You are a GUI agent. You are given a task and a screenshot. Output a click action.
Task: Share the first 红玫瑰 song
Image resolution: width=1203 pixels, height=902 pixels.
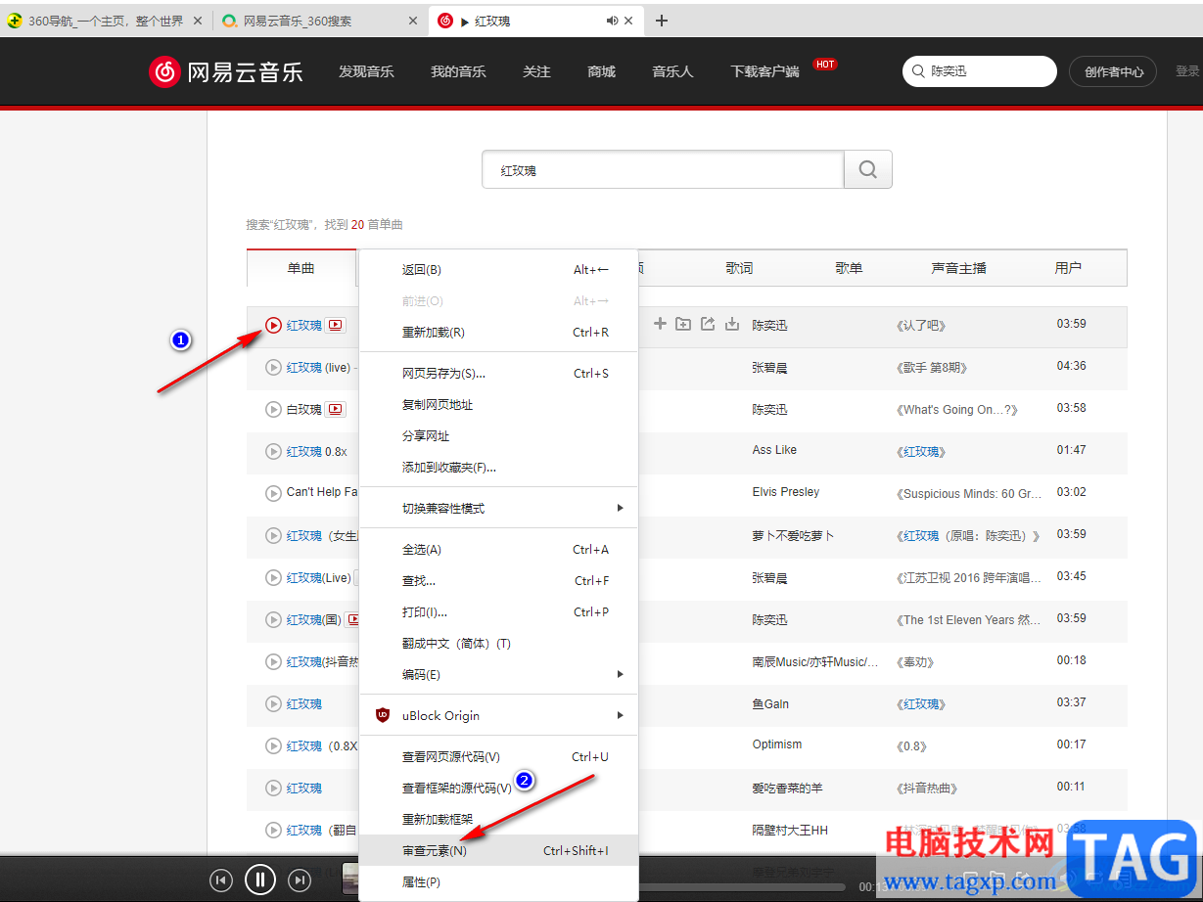[x=708, y=324]
